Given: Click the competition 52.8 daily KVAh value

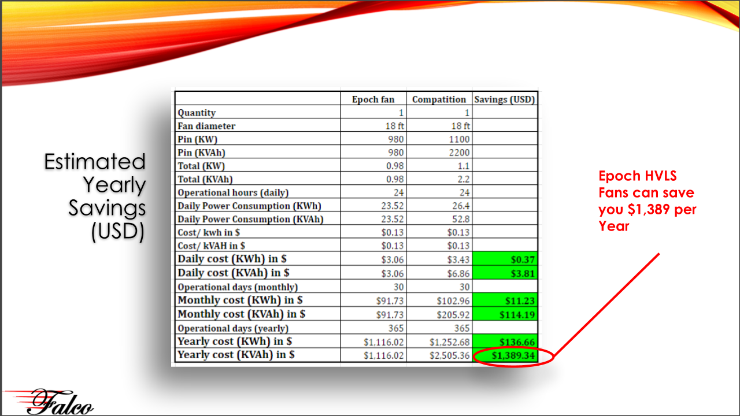Looking at the screenshot, I should 461,219.
